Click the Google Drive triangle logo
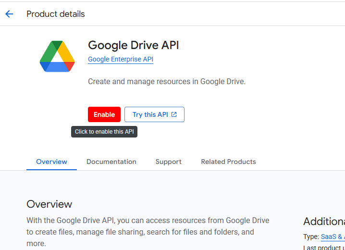The image size is (345, 250). coord(57,57)
